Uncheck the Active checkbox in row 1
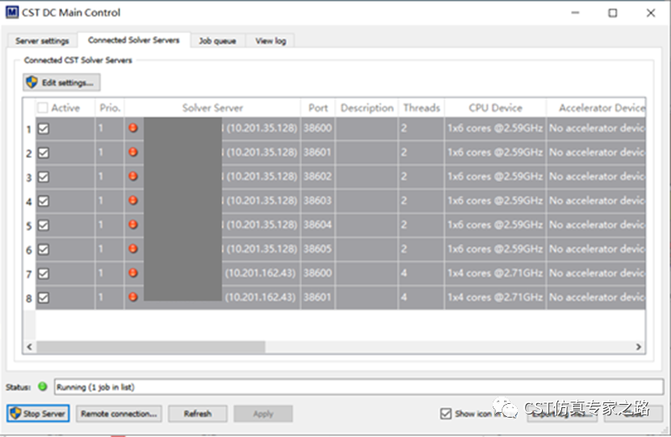671x437 pixels. tap(44, 128)
